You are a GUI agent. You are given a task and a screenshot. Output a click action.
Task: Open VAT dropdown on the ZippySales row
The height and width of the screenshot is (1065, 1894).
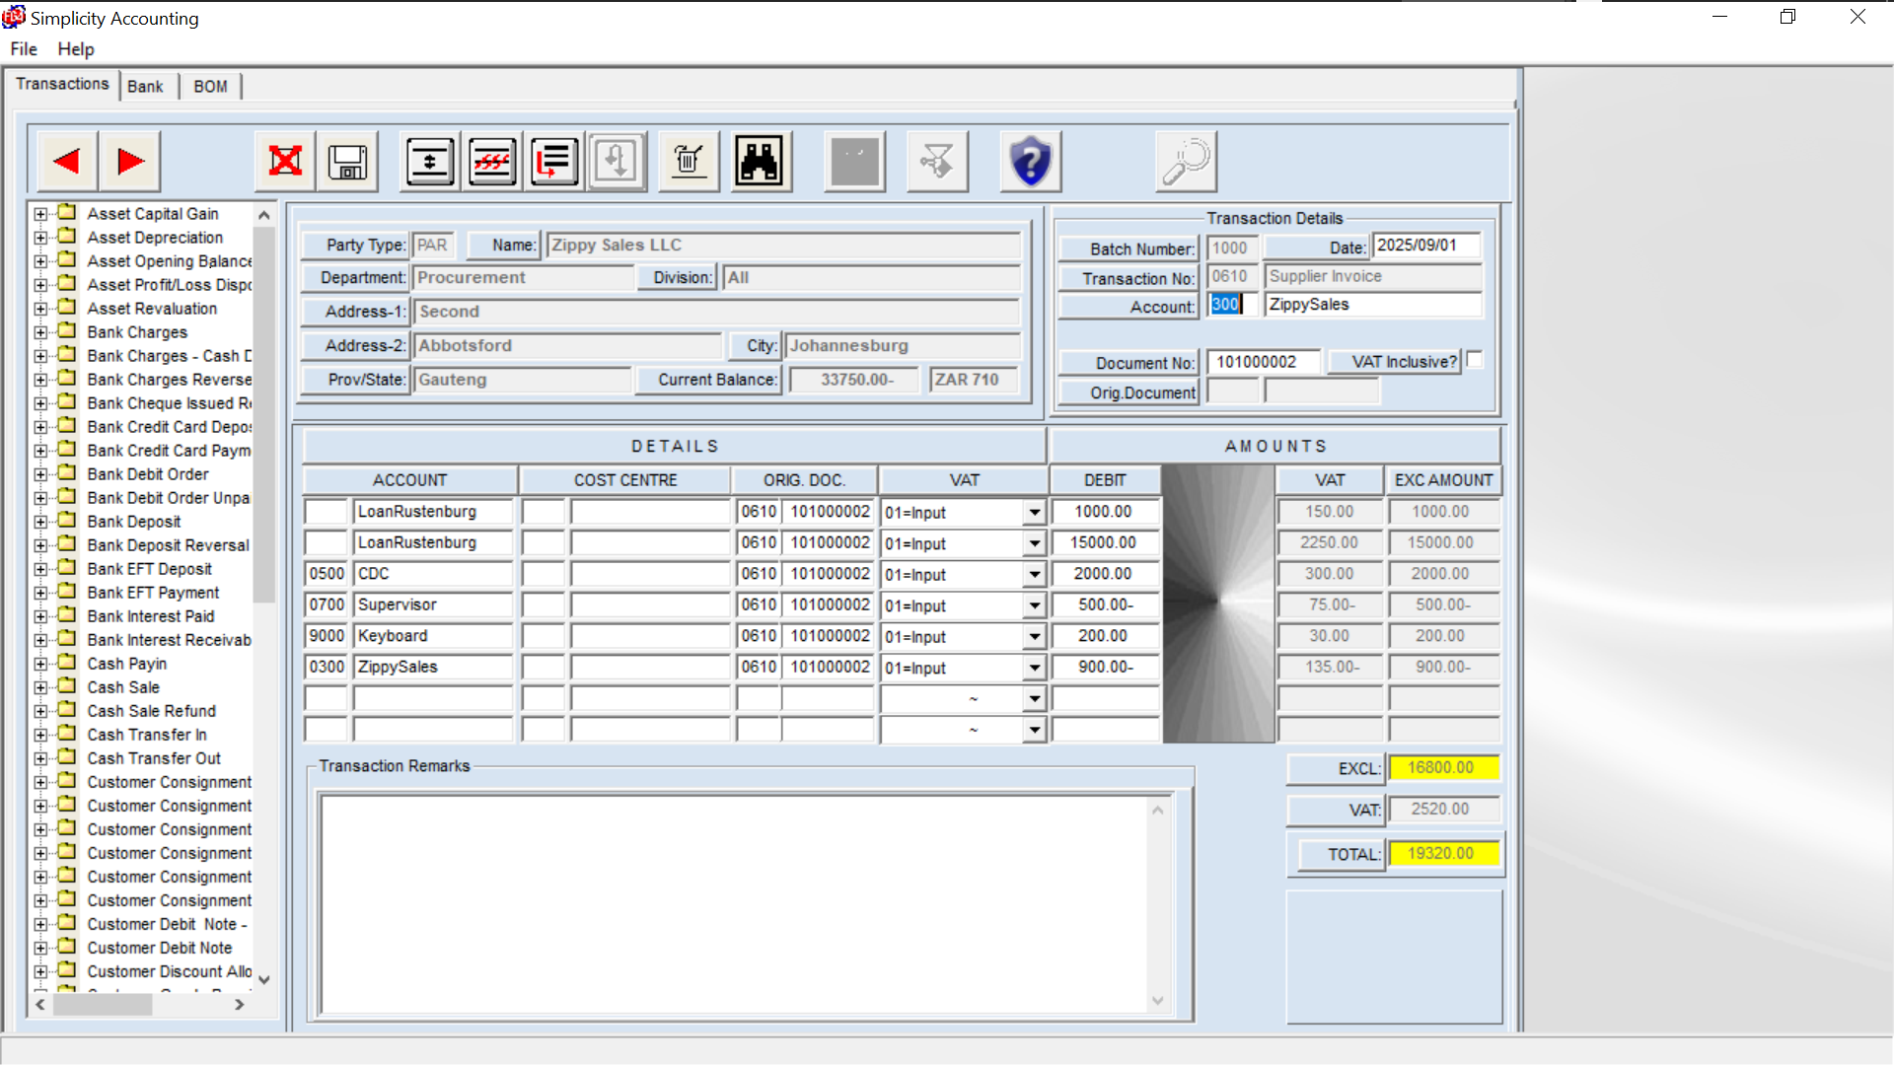(x=1033, y=668)
